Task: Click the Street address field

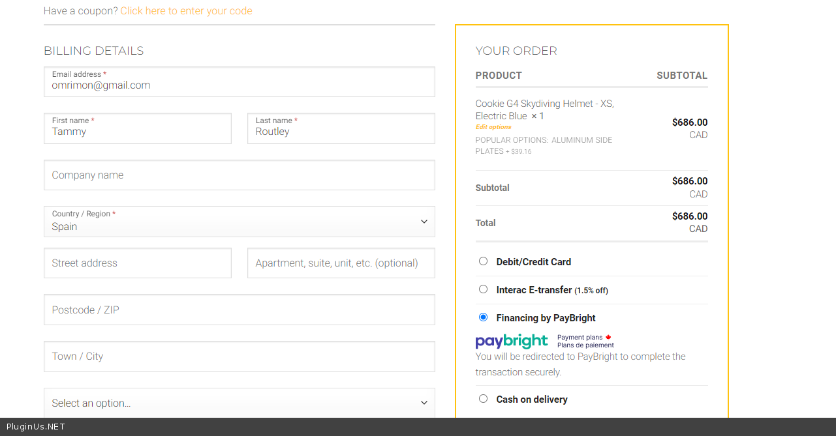Action: point(137,263)
